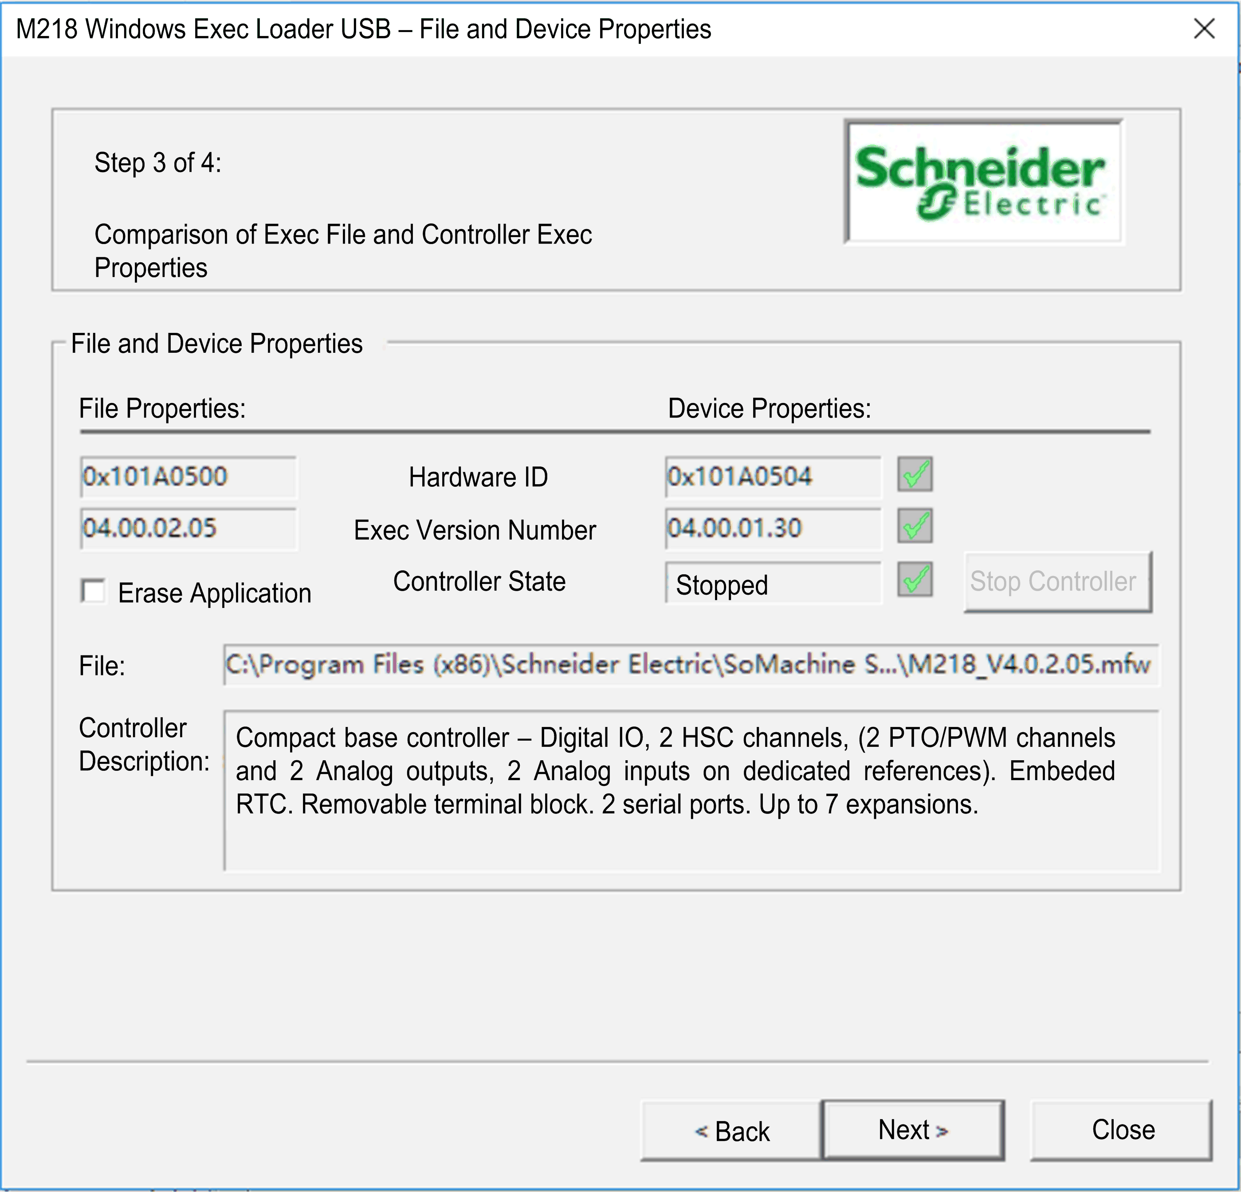Click the 'File Properties:' heading
The width and height of the screenshot is (1241, 1192).
point(162,409)
